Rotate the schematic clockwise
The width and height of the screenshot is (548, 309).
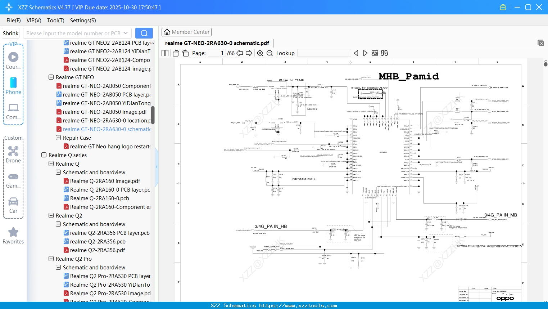(185, 53)
